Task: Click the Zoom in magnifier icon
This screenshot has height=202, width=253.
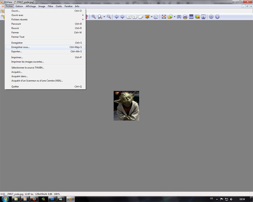Action: [x=94, y=17]
